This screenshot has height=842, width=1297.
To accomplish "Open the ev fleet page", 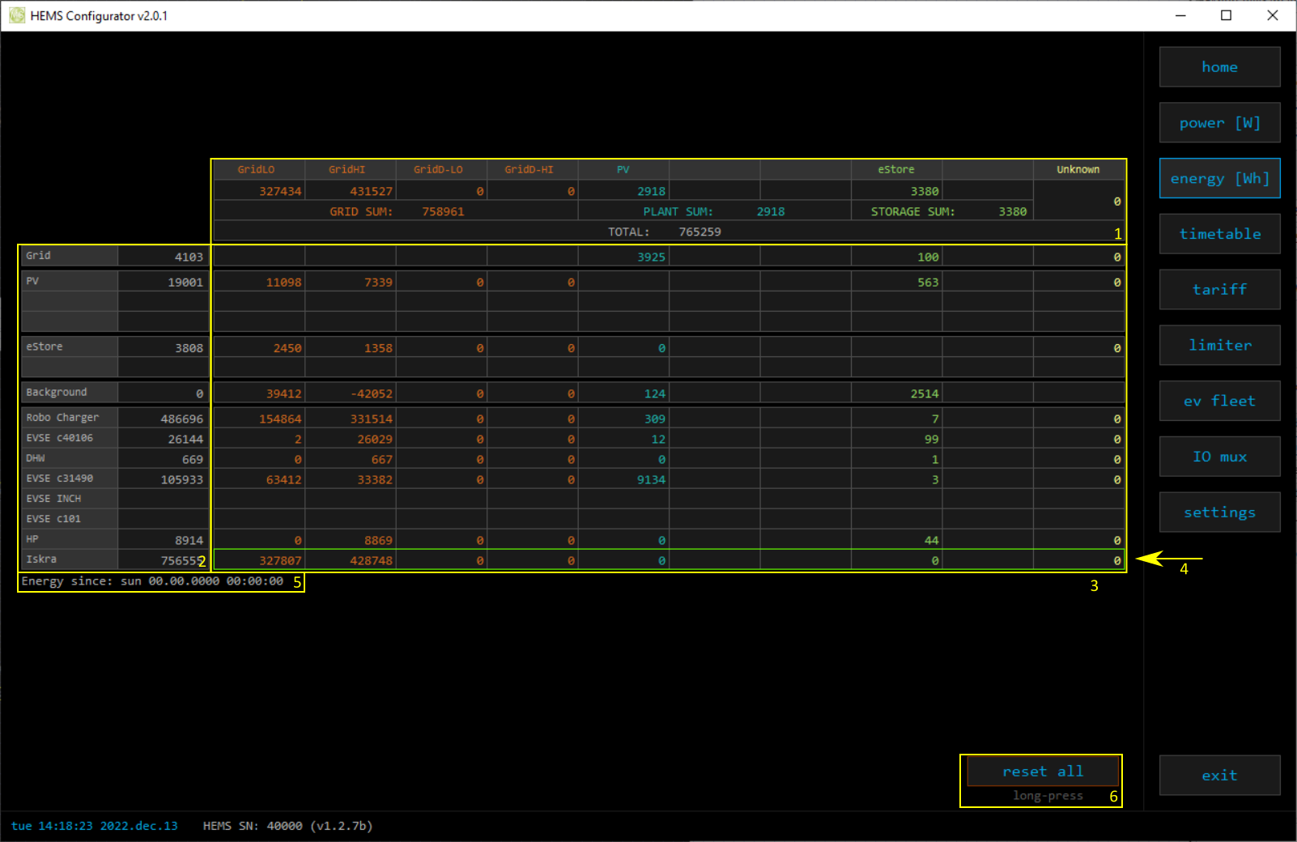I will 1219,402.
